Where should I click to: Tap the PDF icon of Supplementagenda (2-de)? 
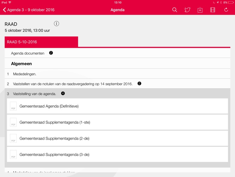click(13, 138)
